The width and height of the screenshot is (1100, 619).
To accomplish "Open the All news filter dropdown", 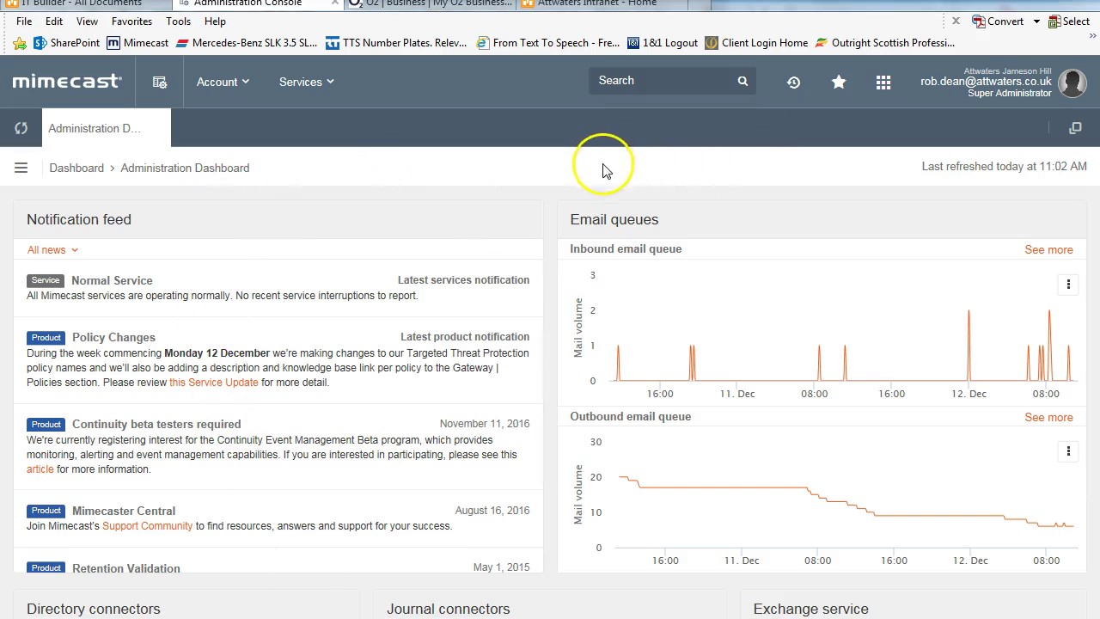I will pos(52,250).
